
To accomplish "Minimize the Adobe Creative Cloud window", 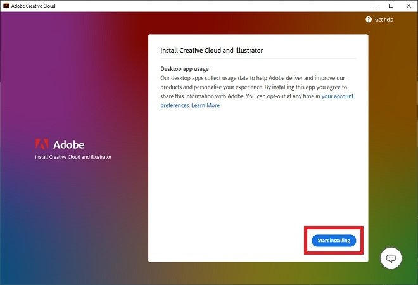I will [374, 6].
